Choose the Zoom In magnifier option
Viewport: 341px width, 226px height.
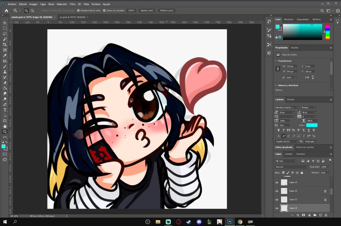pyautogui.click(x=26, y=11)
